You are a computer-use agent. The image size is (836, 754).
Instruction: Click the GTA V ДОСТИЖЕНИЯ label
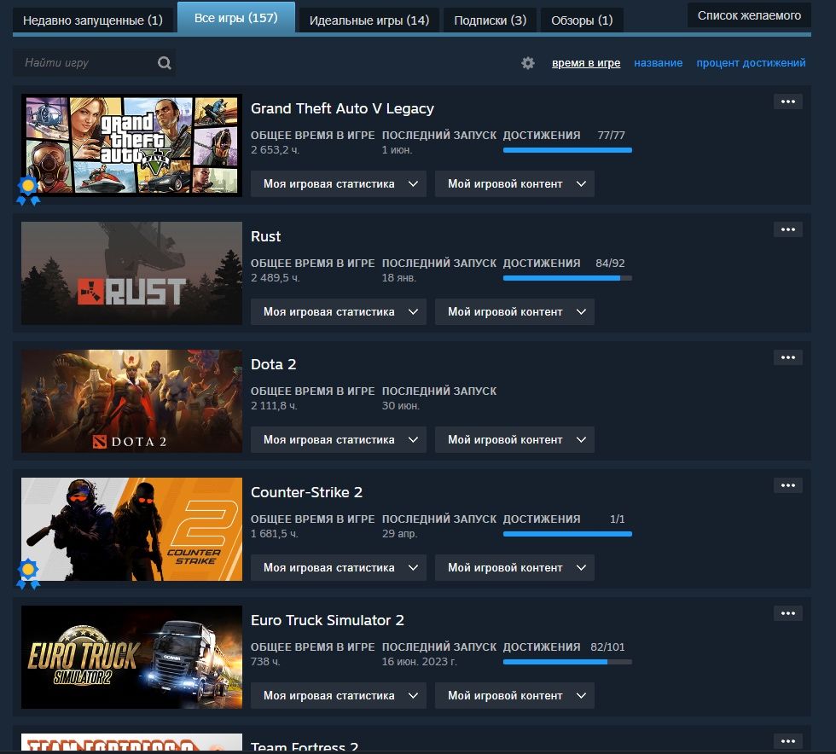(x=542, y=136)
